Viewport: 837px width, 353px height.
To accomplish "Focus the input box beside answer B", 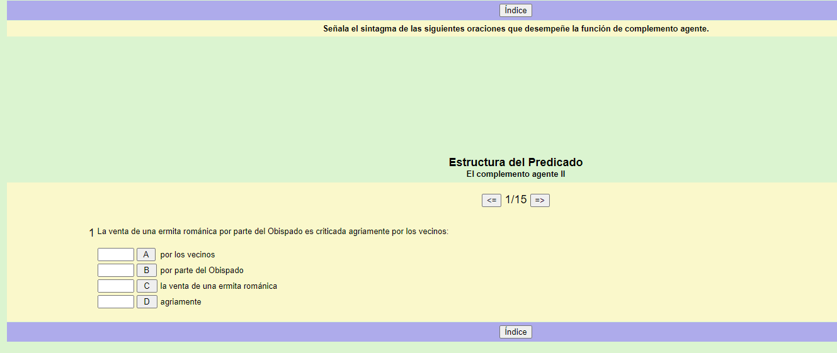I will point(116,270).
